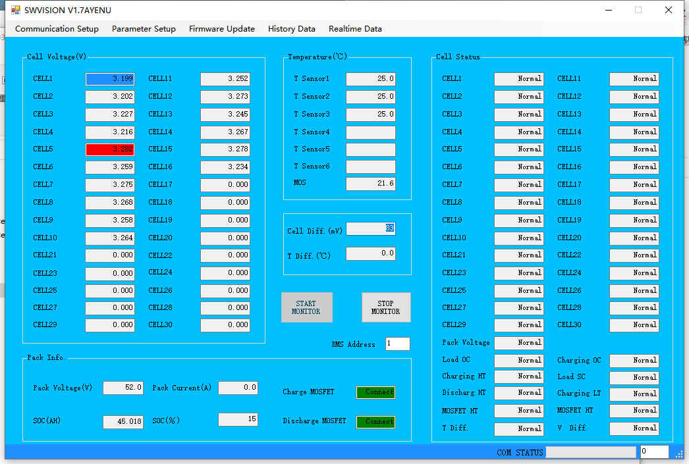Click the T Diff. status field
The width and height of the screenshot is (689, 464).
pos(519,429)
